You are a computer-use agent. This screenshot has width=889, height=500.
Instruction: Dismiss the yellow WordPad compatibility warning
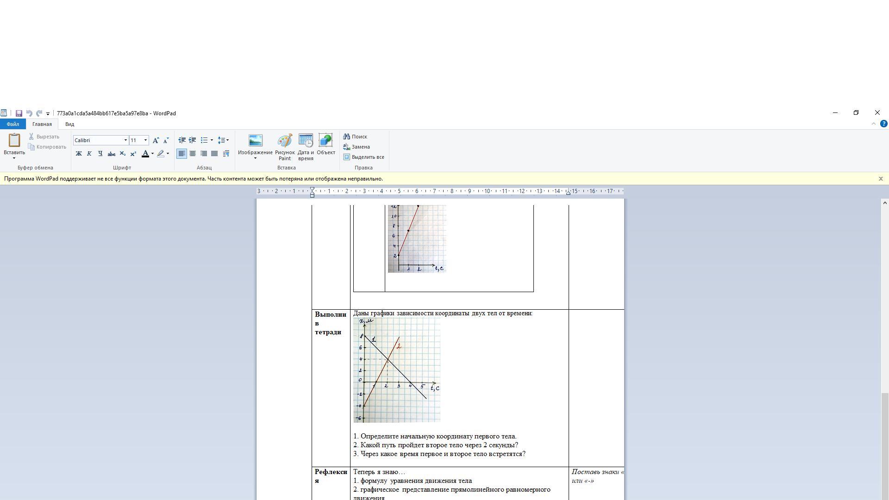click(x=881, y=179)
